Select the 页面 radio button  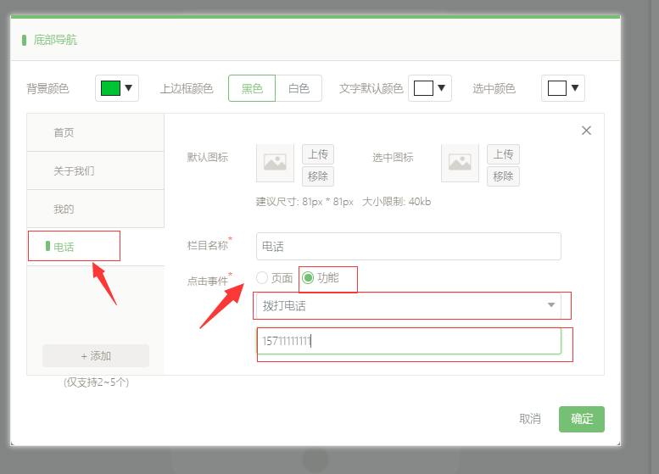click(262, 278)
